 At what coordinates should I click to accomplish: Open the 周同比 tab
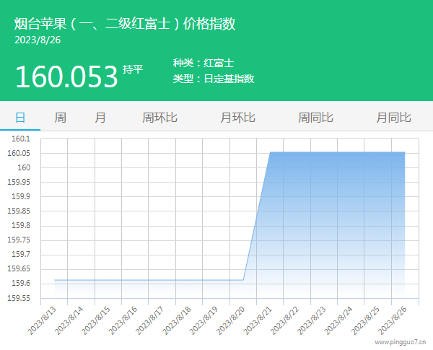(315, 117)
